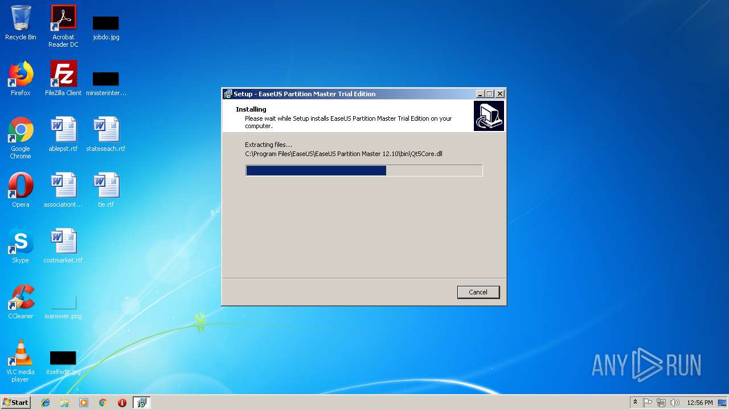
Task: Open the Start menu
Action: [x=16, y=403]
